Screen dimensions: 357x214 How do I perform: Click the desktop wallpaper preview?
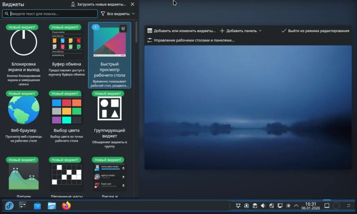(248, 107)
